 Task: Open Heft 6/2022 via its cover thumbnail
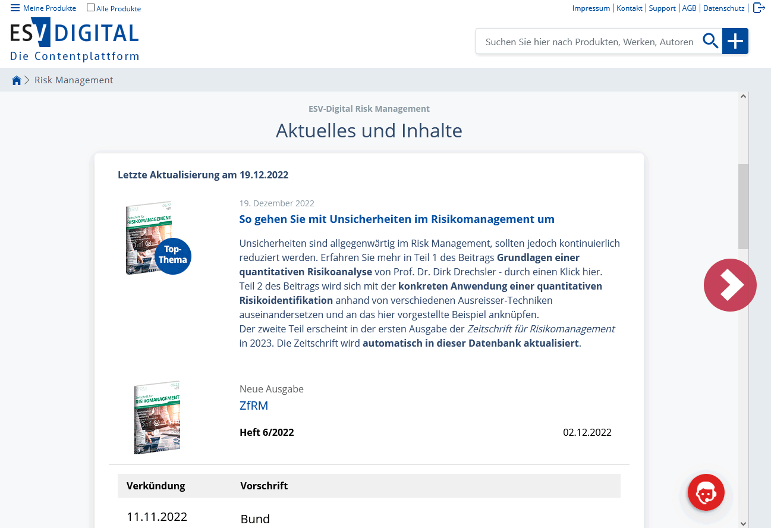pos(156,416)
